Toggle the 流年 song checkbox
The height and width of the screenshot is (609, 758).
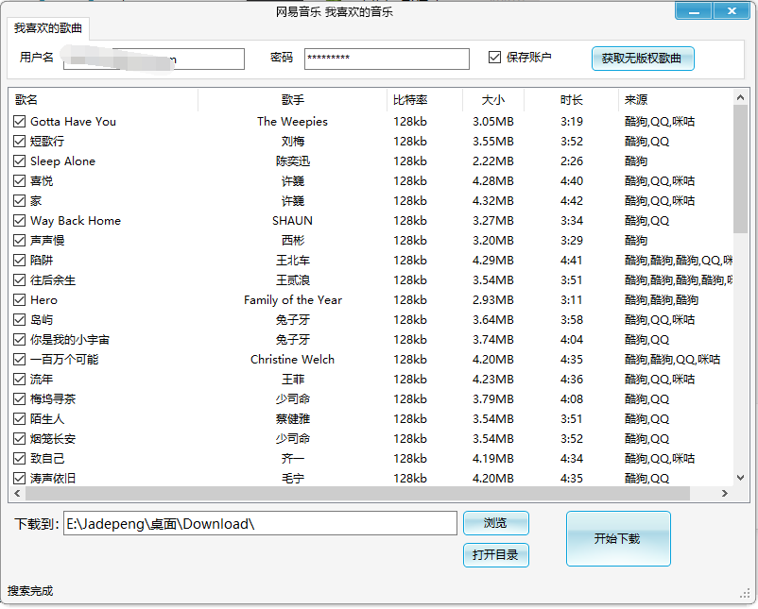click(x=19, y=380)
